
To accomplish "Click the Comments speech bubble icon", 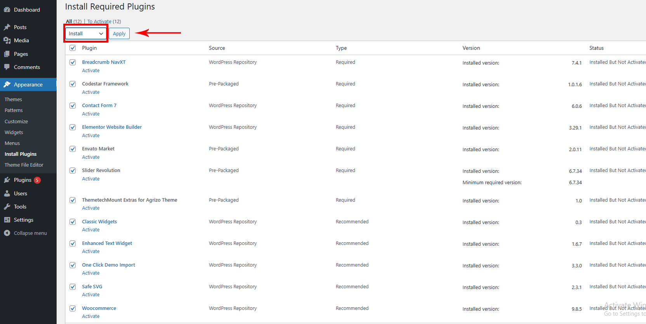I will (x=7, y=67).
